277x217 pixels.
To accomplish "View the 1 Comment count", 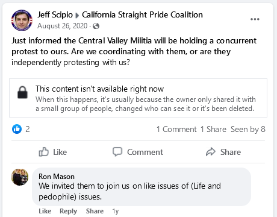I will click(x=176, y=129).
